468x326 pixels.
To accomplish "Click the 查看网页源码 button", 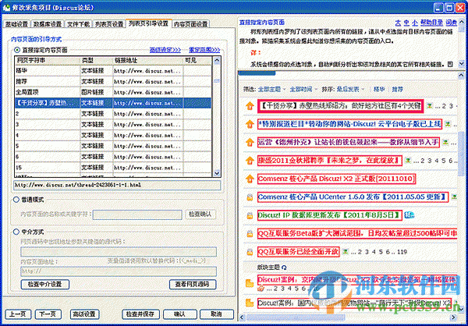I will pos(192,284).
